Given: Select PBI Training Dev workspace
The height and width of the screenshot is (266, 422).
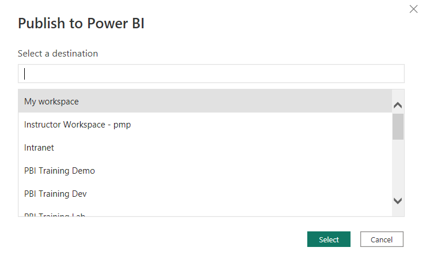Looking at the screenshot, I should [205, 194].
